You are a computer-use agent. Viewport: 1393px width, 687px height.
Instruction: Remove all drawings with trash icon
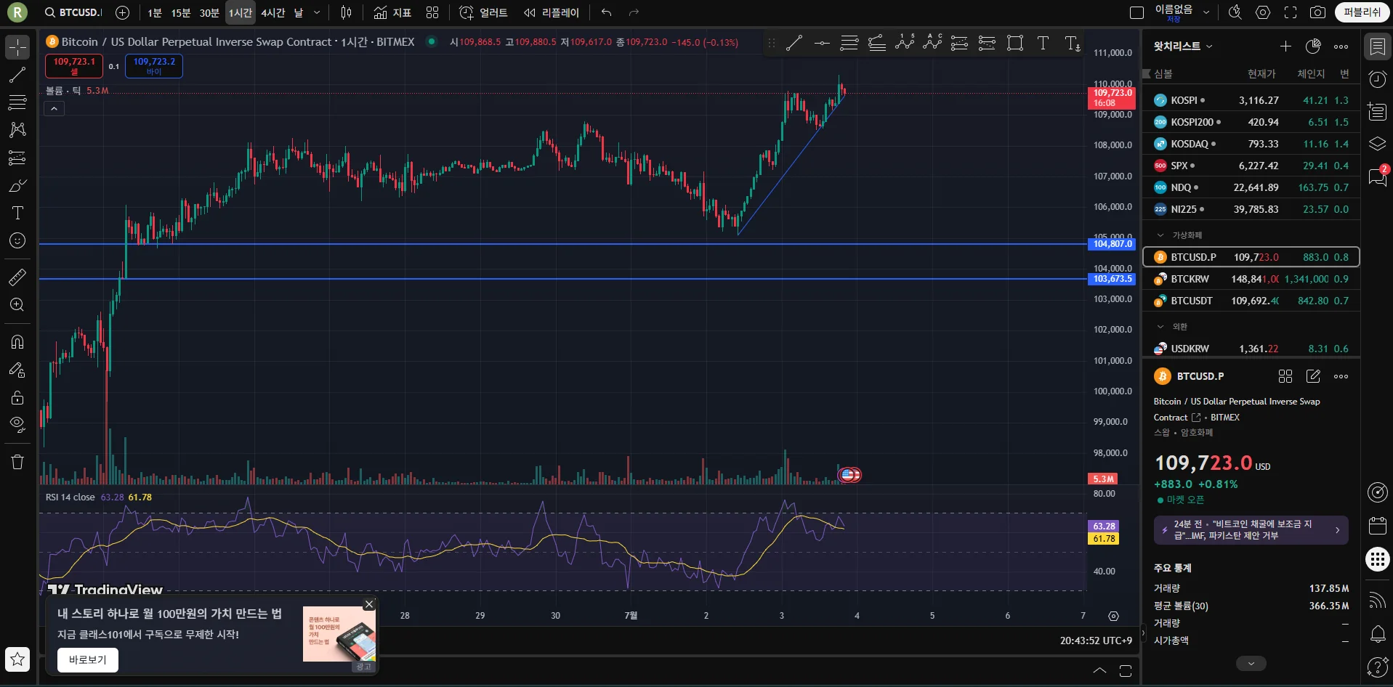17,462
